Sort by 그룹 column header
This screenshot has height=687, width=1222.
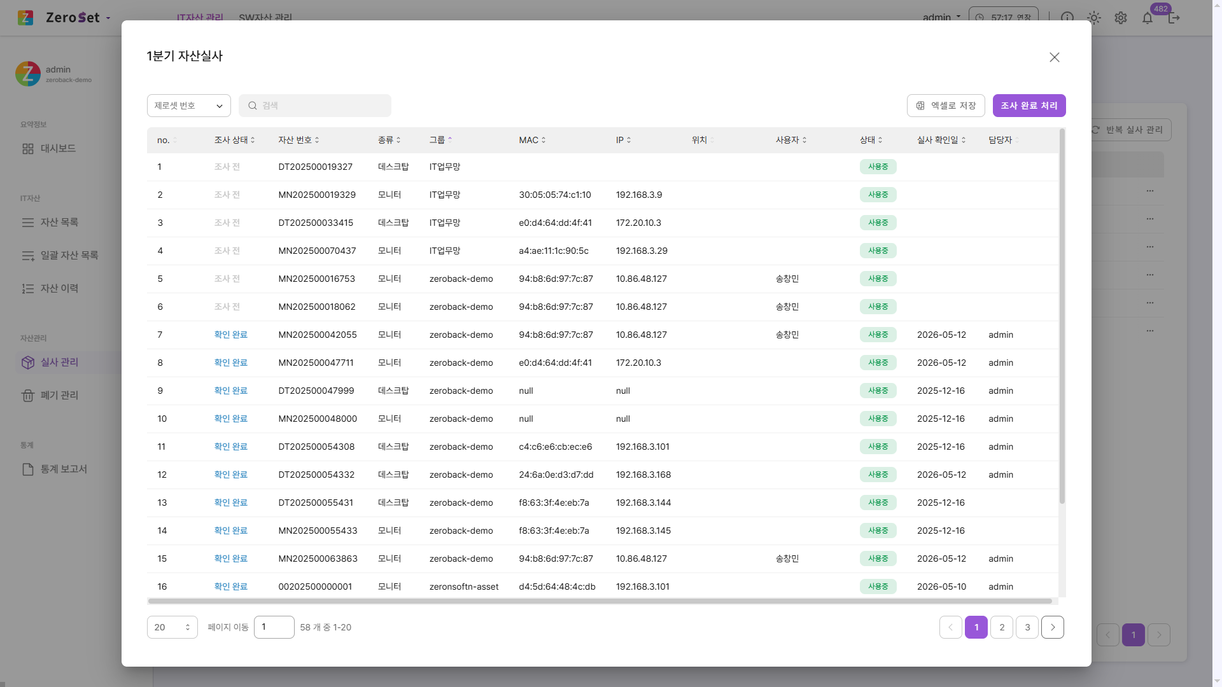440,140
